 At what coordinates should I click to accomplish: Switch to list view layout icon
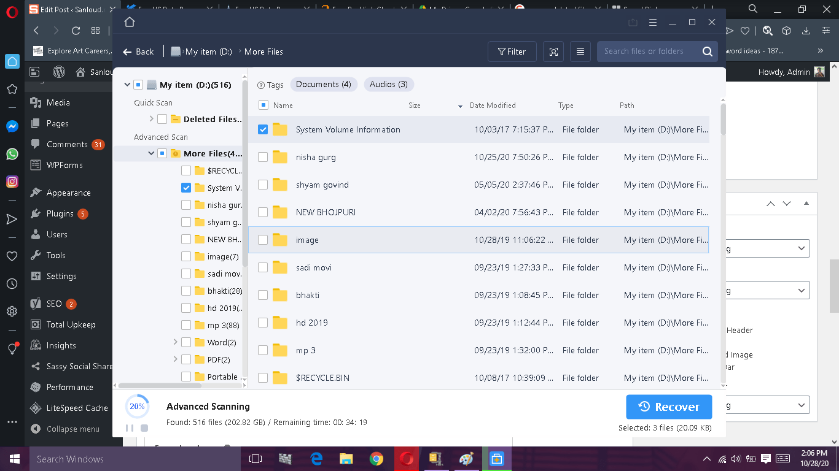click(580, 52)
